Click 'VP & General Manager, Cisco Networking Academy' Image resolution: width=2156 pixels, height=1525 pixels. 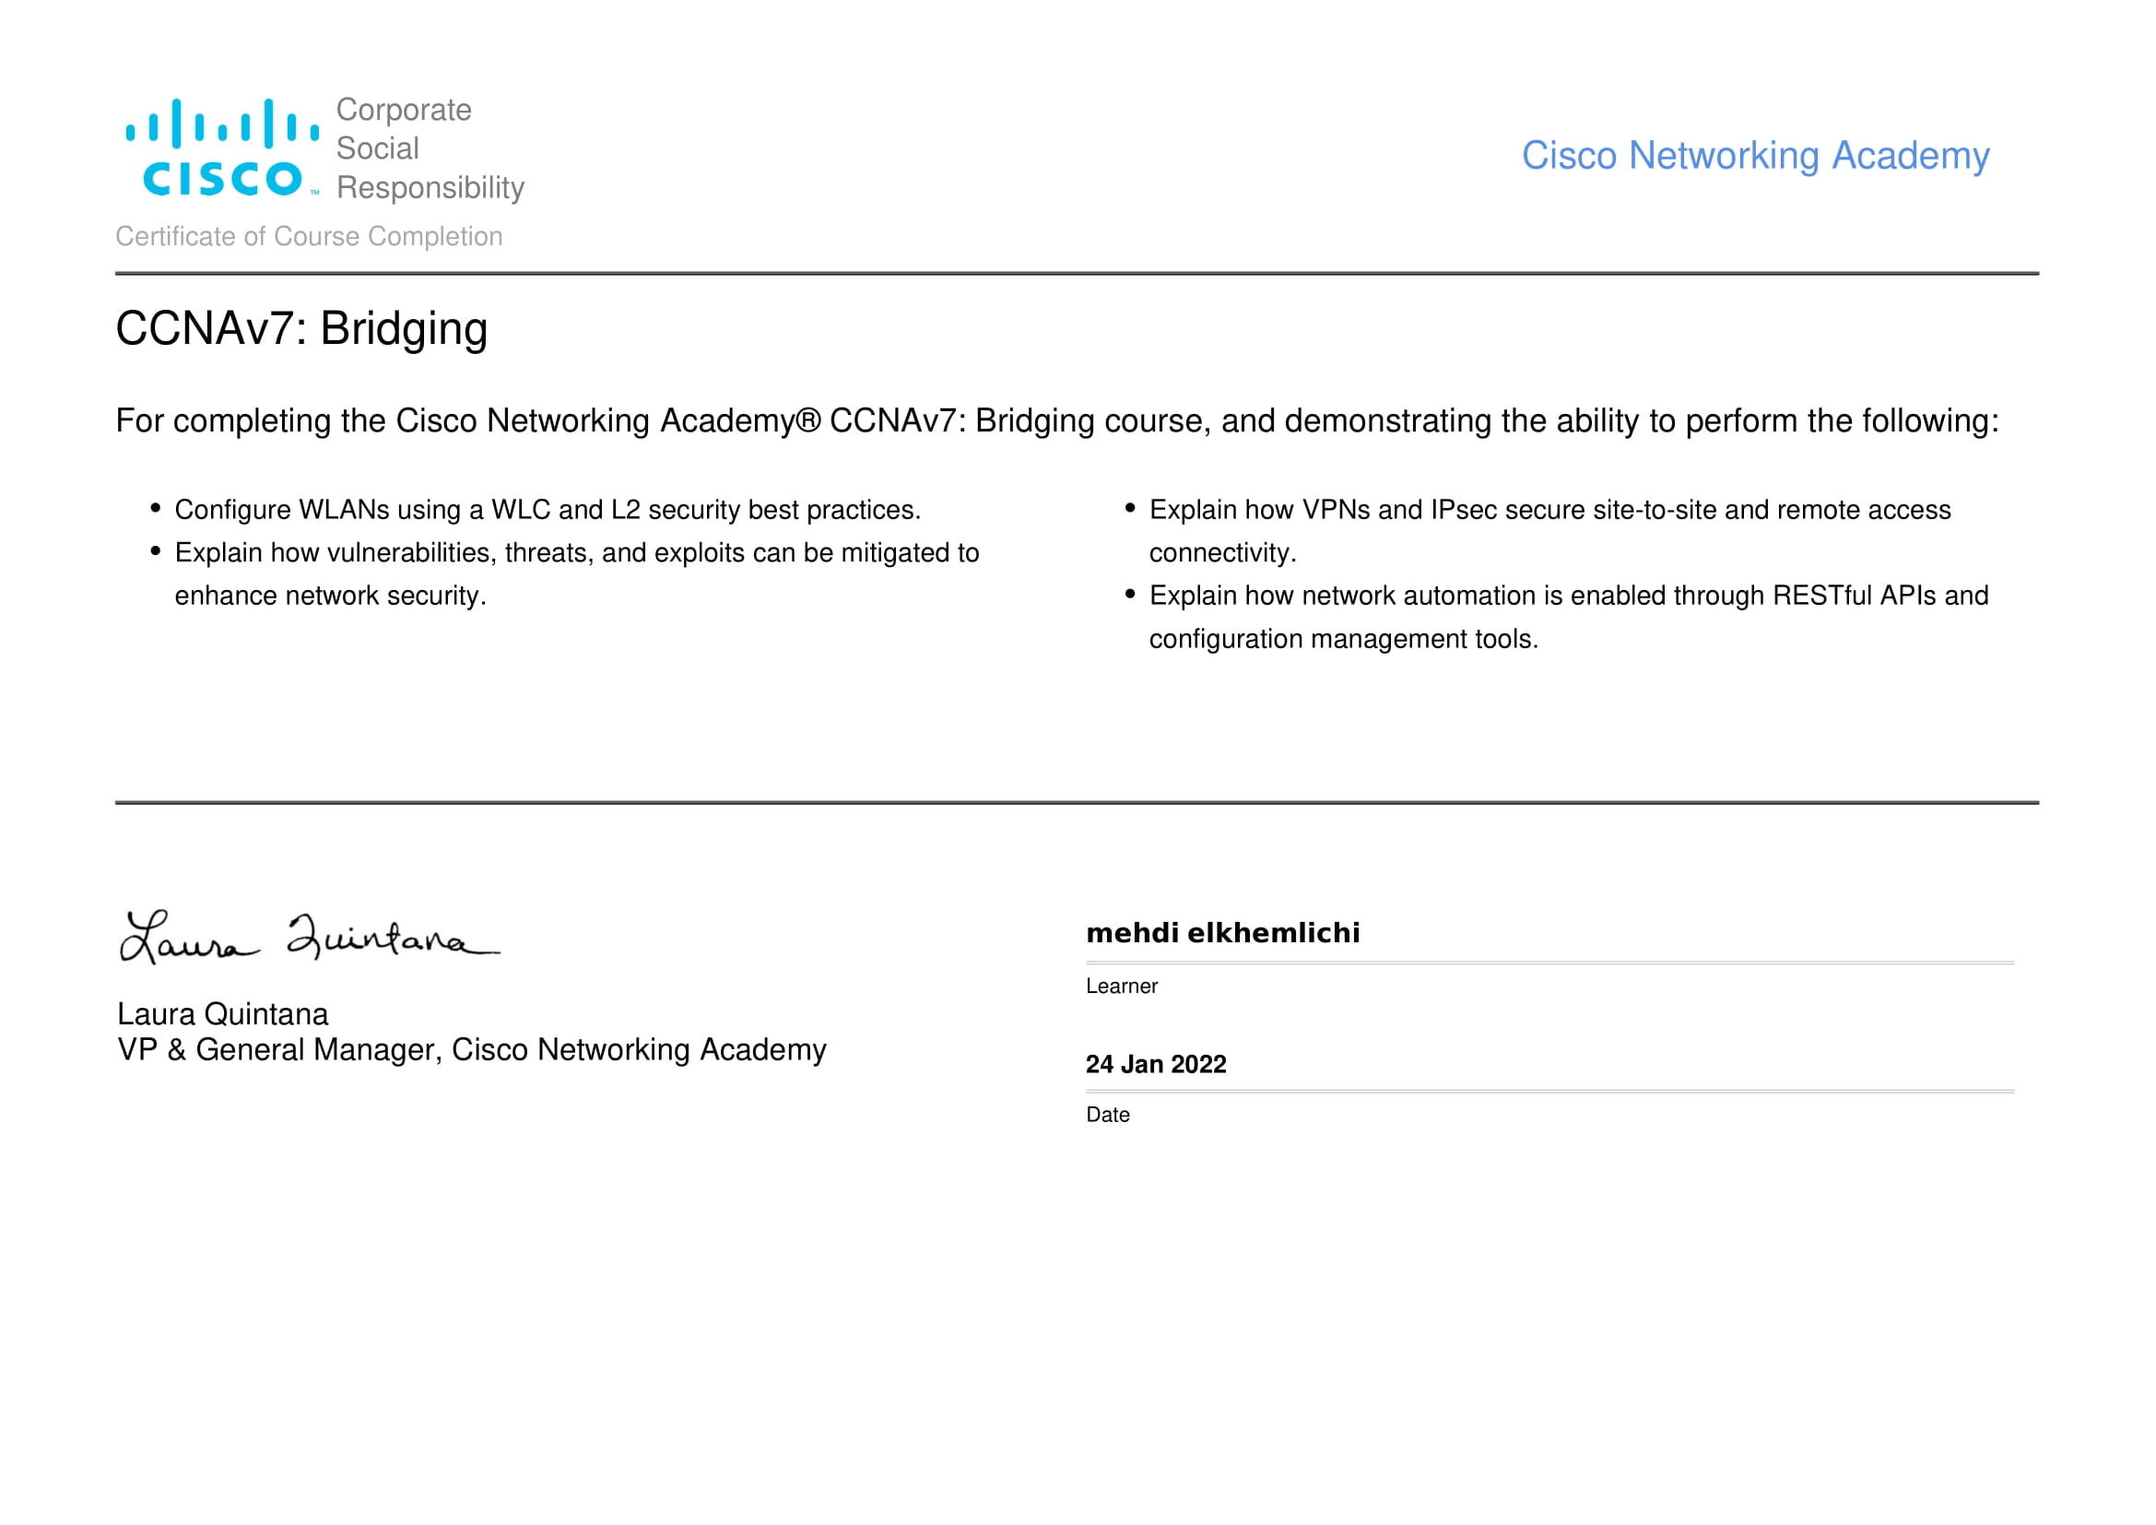471,1050
